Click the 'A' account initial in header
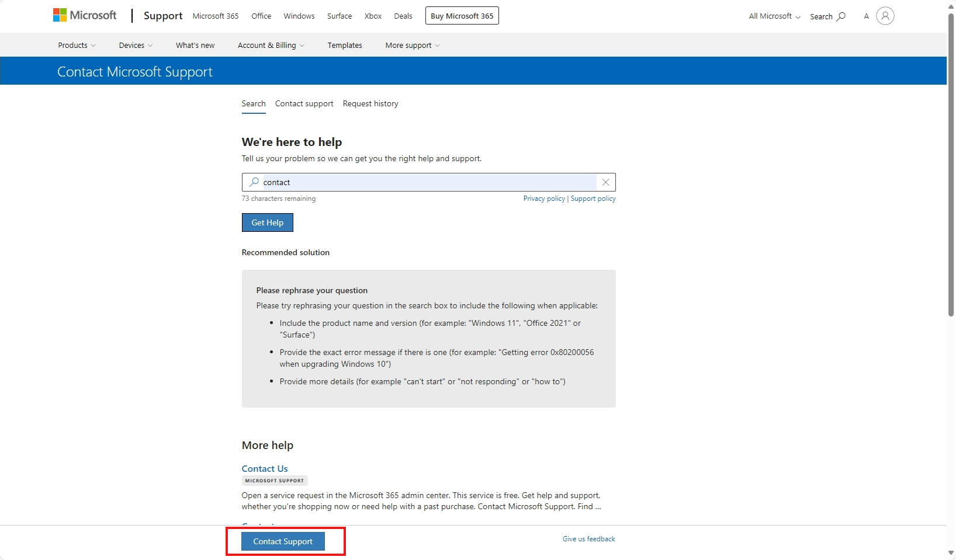The height and width of the screenshot is (560, 956). (867, 16)
